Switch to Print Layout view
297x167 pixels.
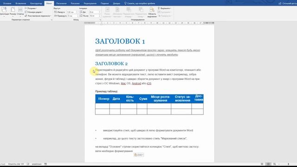click(x=268, y=164)
